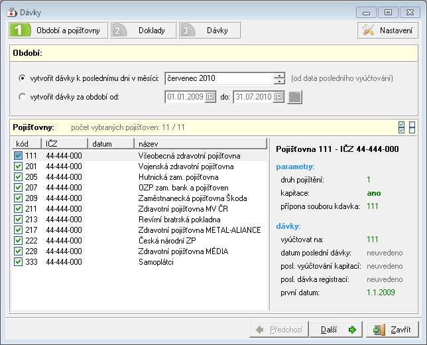Toggle checkbox for insurer 201 Vojenská
This screenshot has width=427, height=345.
tap(19, 167)
